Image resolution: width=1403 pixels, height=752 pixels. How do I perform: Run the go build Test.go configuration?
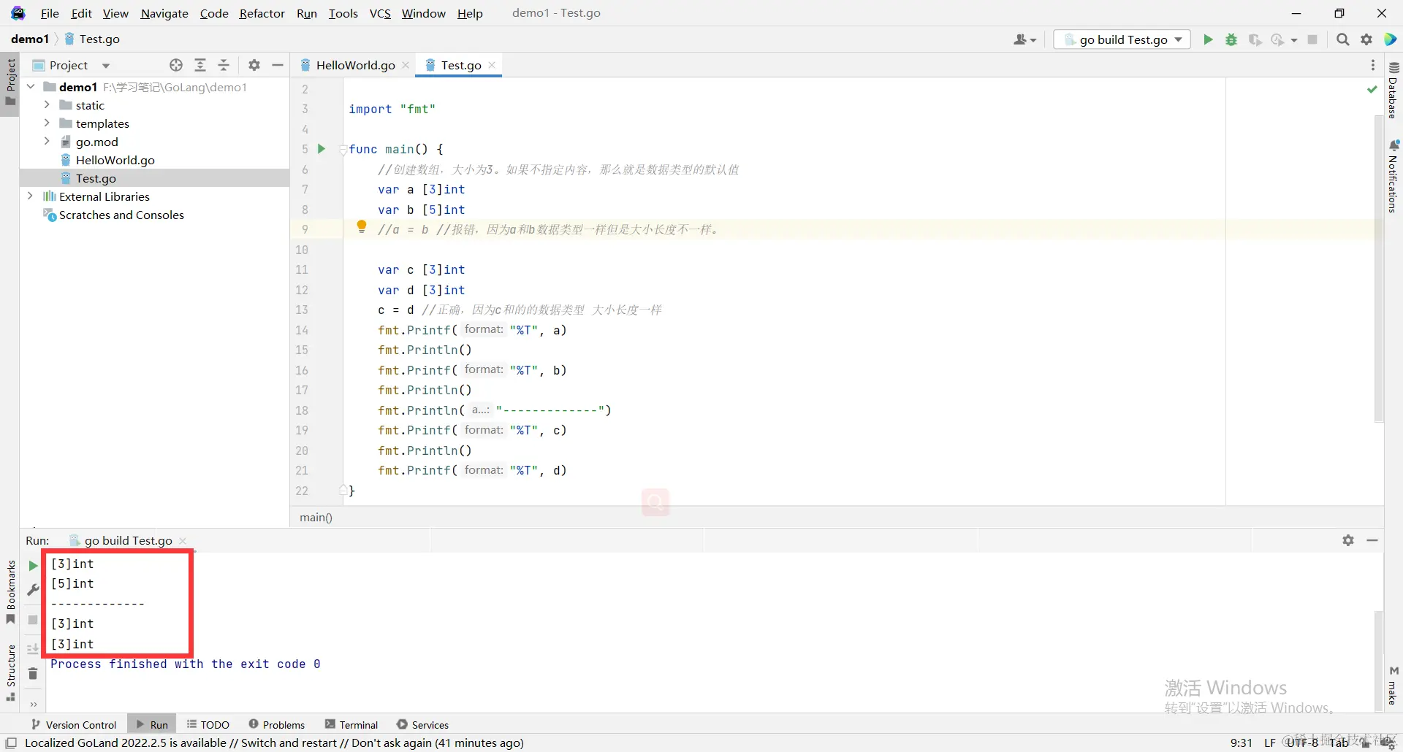click(1208, 39)
